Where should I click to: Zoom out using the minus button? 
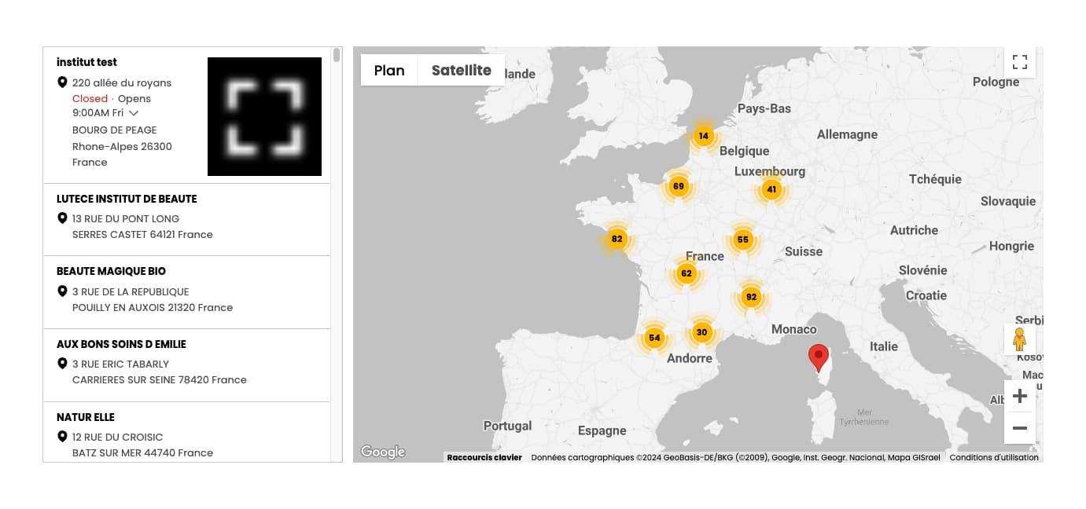pos(1019,428)
